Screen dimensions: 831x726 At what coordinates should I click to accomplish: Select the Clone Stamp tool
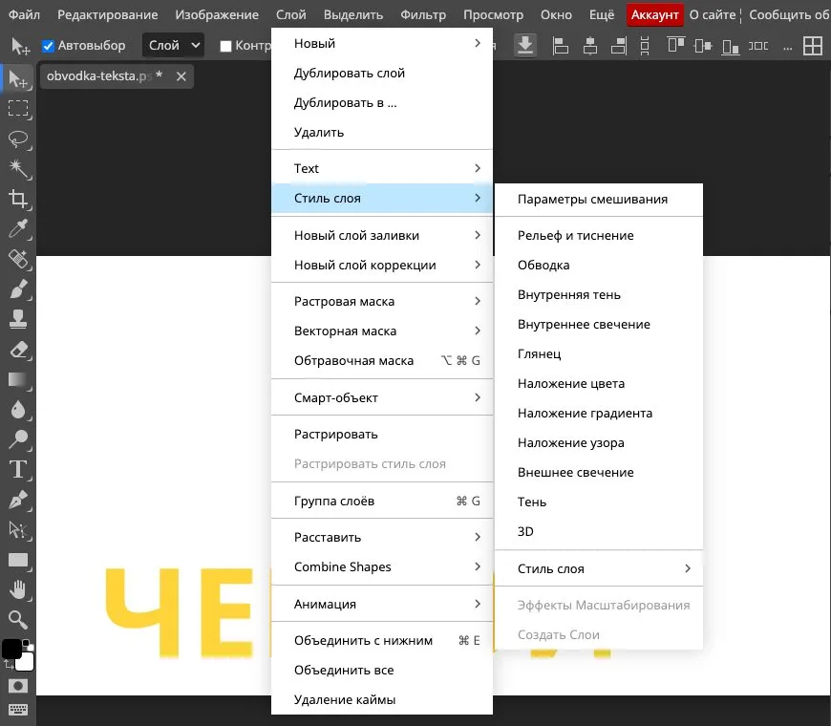tap(18, 319)
